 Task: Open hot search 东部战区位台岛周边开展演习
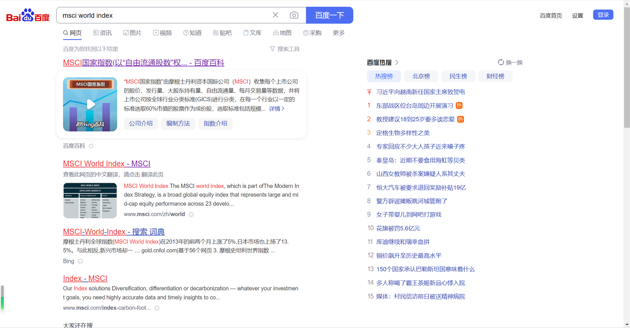point(415,106)
